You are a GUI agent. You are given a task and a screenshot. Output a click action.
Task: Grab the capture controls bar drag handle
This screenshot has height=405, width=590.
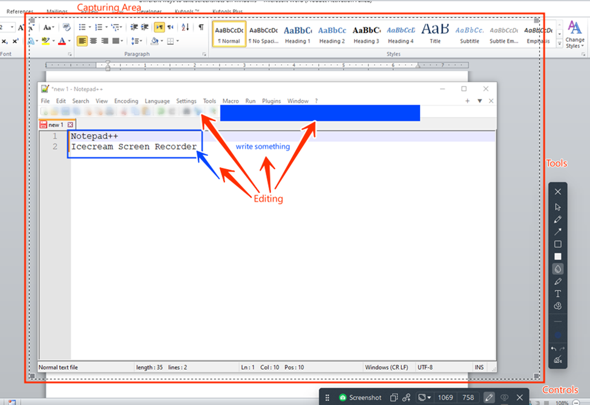tap(327, 398)
